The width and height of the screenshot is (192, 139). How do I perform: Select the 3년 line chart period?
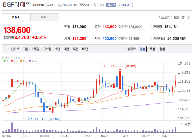click(x=66, y=49)
